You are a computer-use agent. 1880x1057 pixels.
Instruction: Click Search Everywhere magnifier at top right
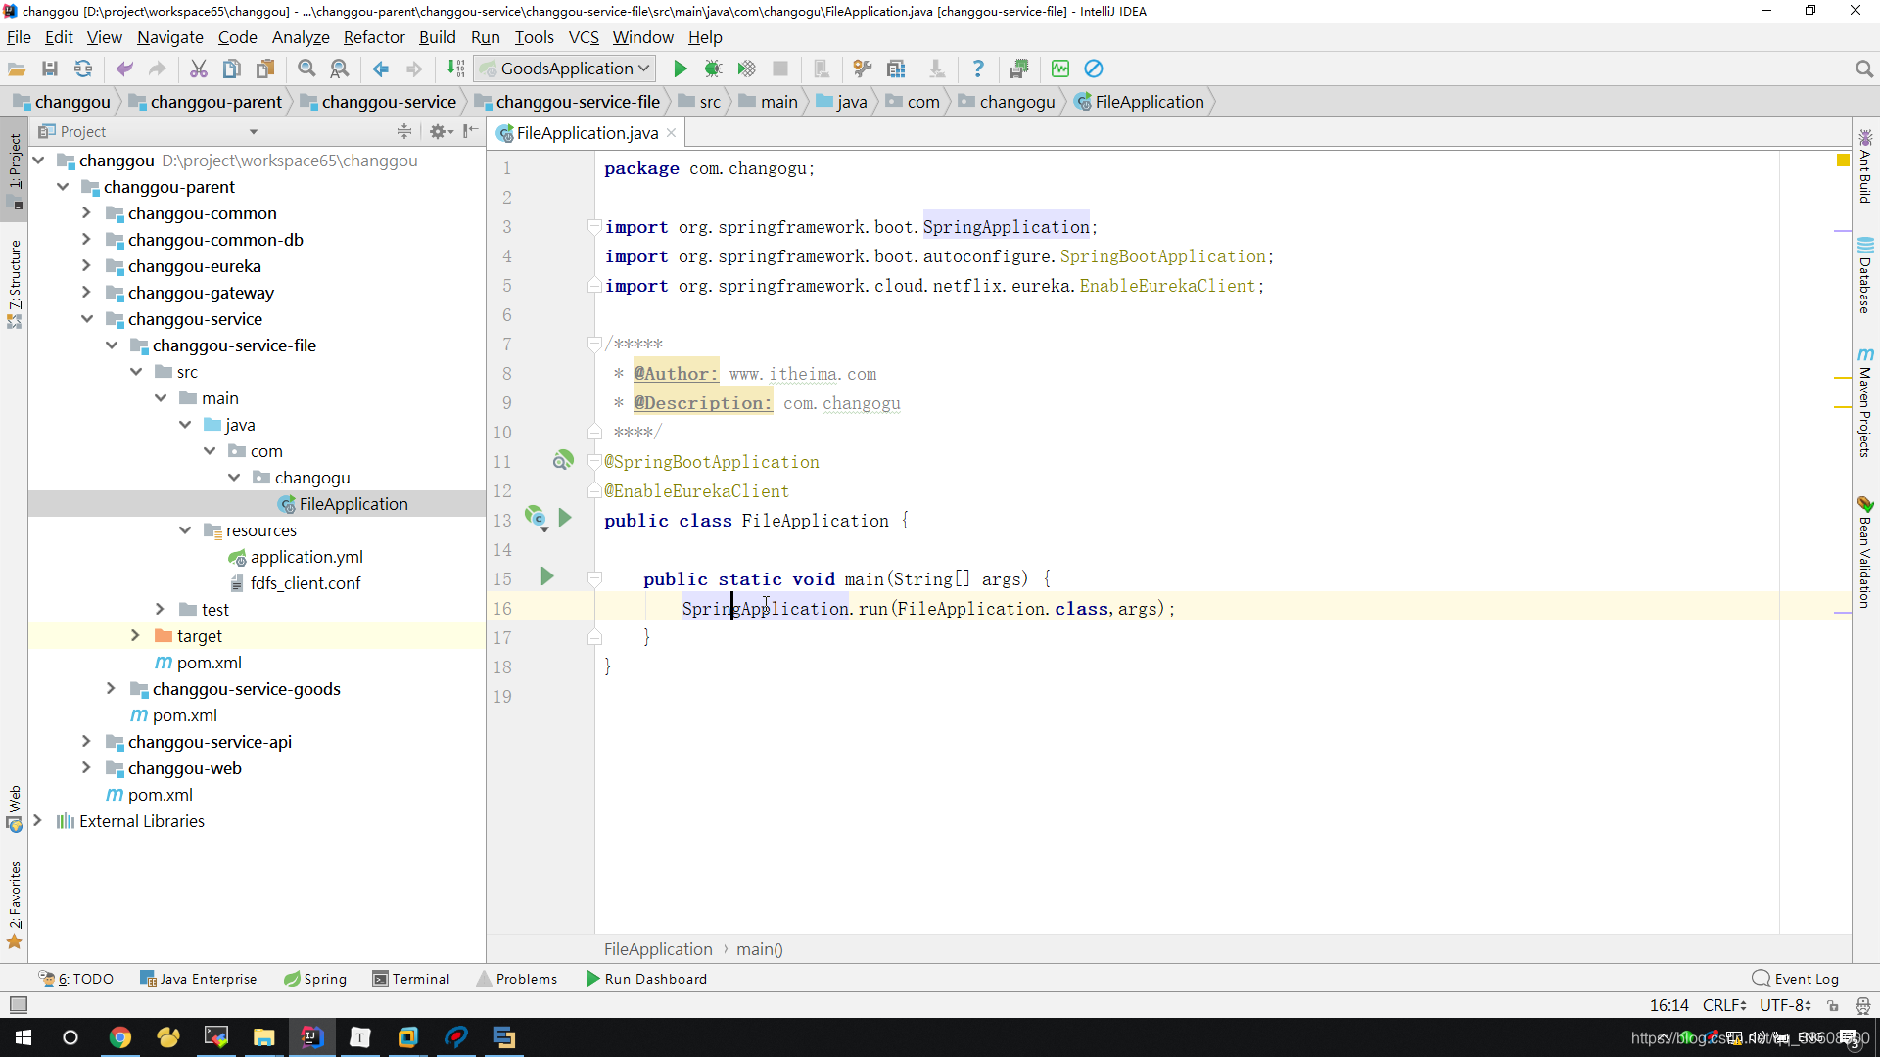click(x=1863, y=69)
